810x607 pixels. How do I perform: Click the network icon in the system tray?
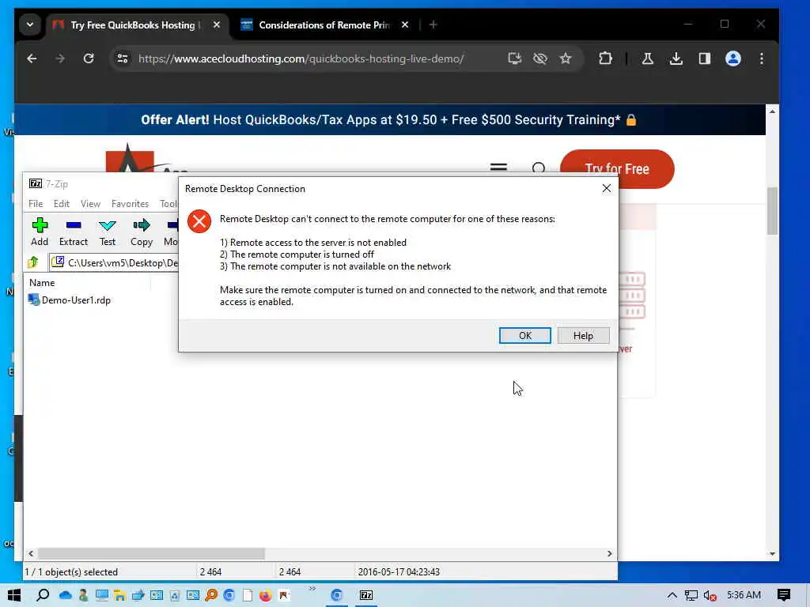tap(691, 596)
